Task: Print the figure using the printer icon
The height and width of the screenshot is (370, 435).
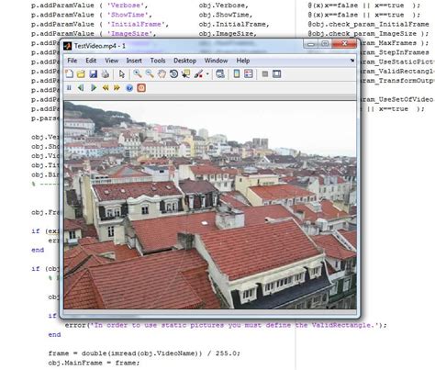Action: [x=105, y=73]
